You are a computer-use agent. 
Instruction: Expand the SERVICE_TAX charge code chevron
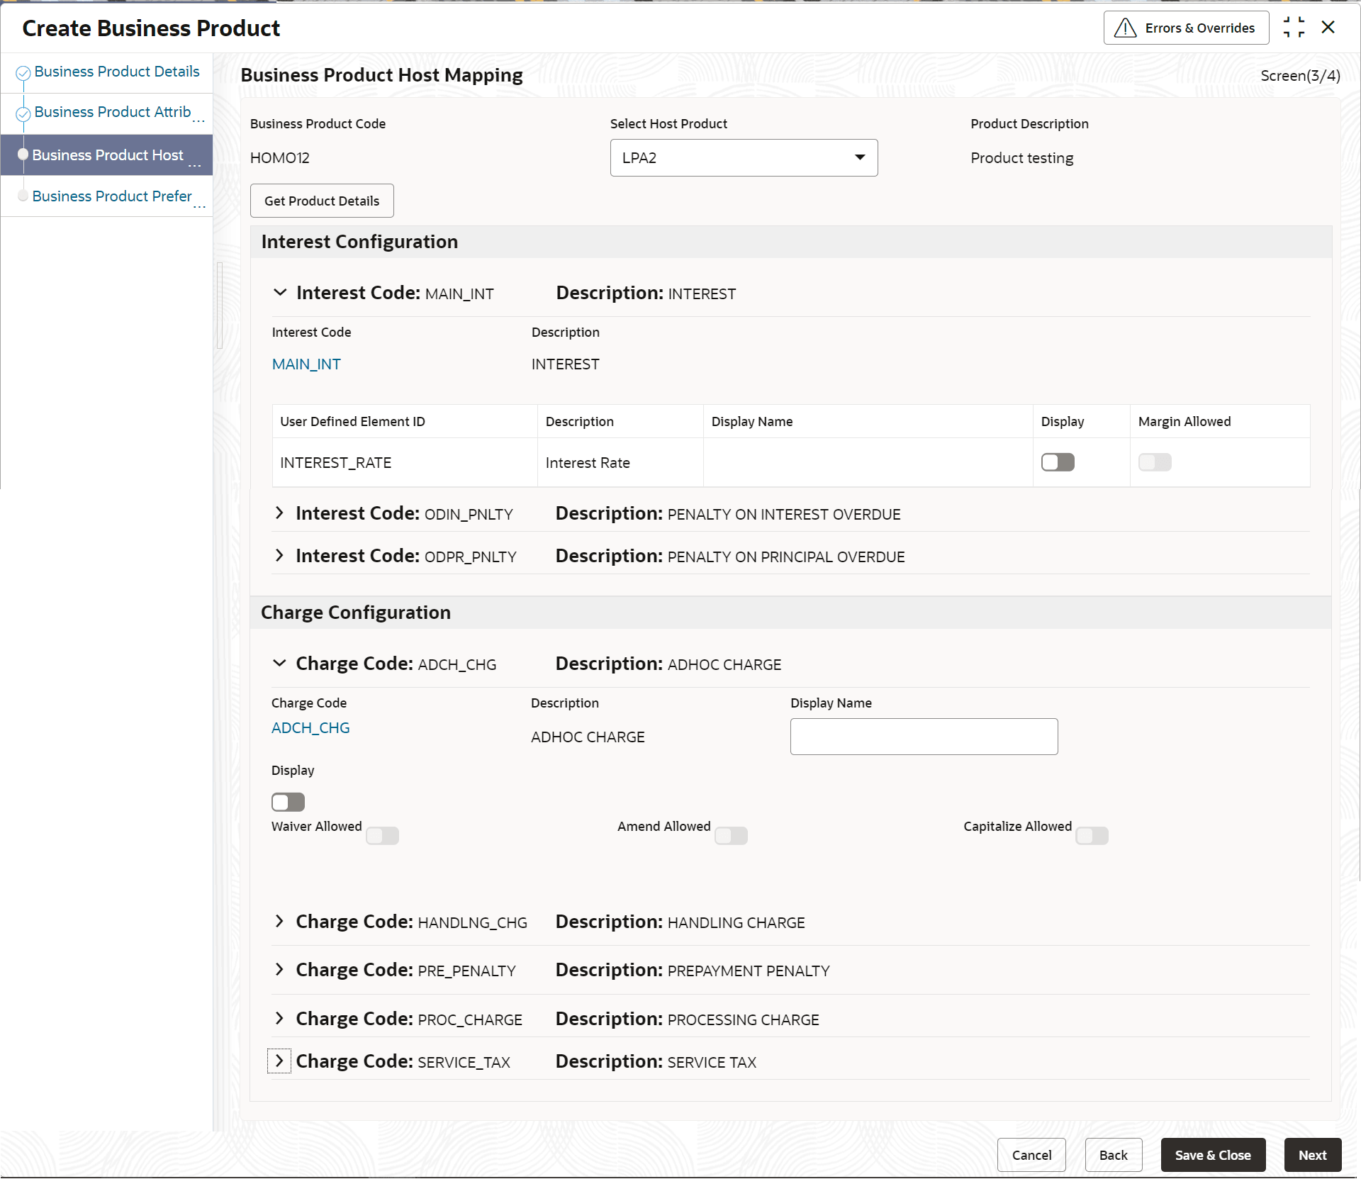coord(279,1061)
